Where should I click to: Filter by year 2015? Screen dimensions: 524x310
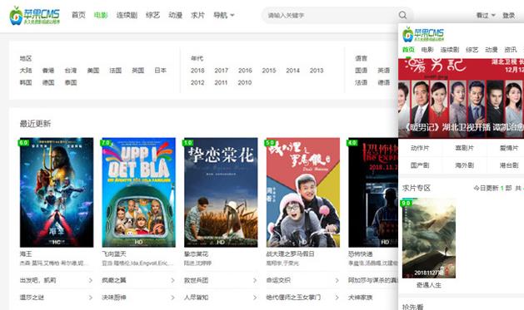tap(269, 71)
